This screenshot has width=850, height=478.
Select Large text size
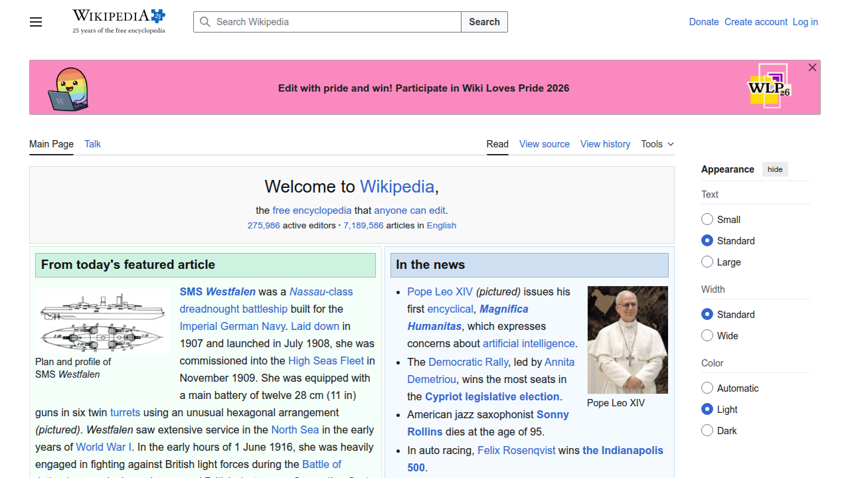pyautogui.click(x=707, y=262)
